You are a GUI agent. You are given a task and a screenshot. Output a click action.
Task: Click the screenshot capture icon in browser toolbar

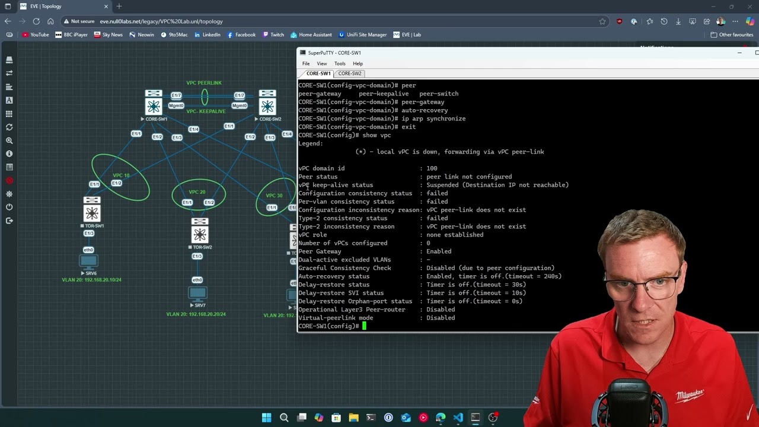coord(693,21)
